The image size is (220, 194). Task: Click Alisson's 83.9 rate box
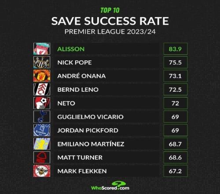[176, 49]
